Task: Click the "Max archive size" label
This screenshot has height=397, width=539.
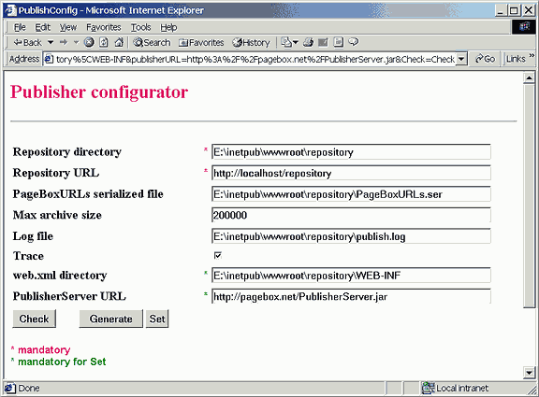Action: pos(57,215)
